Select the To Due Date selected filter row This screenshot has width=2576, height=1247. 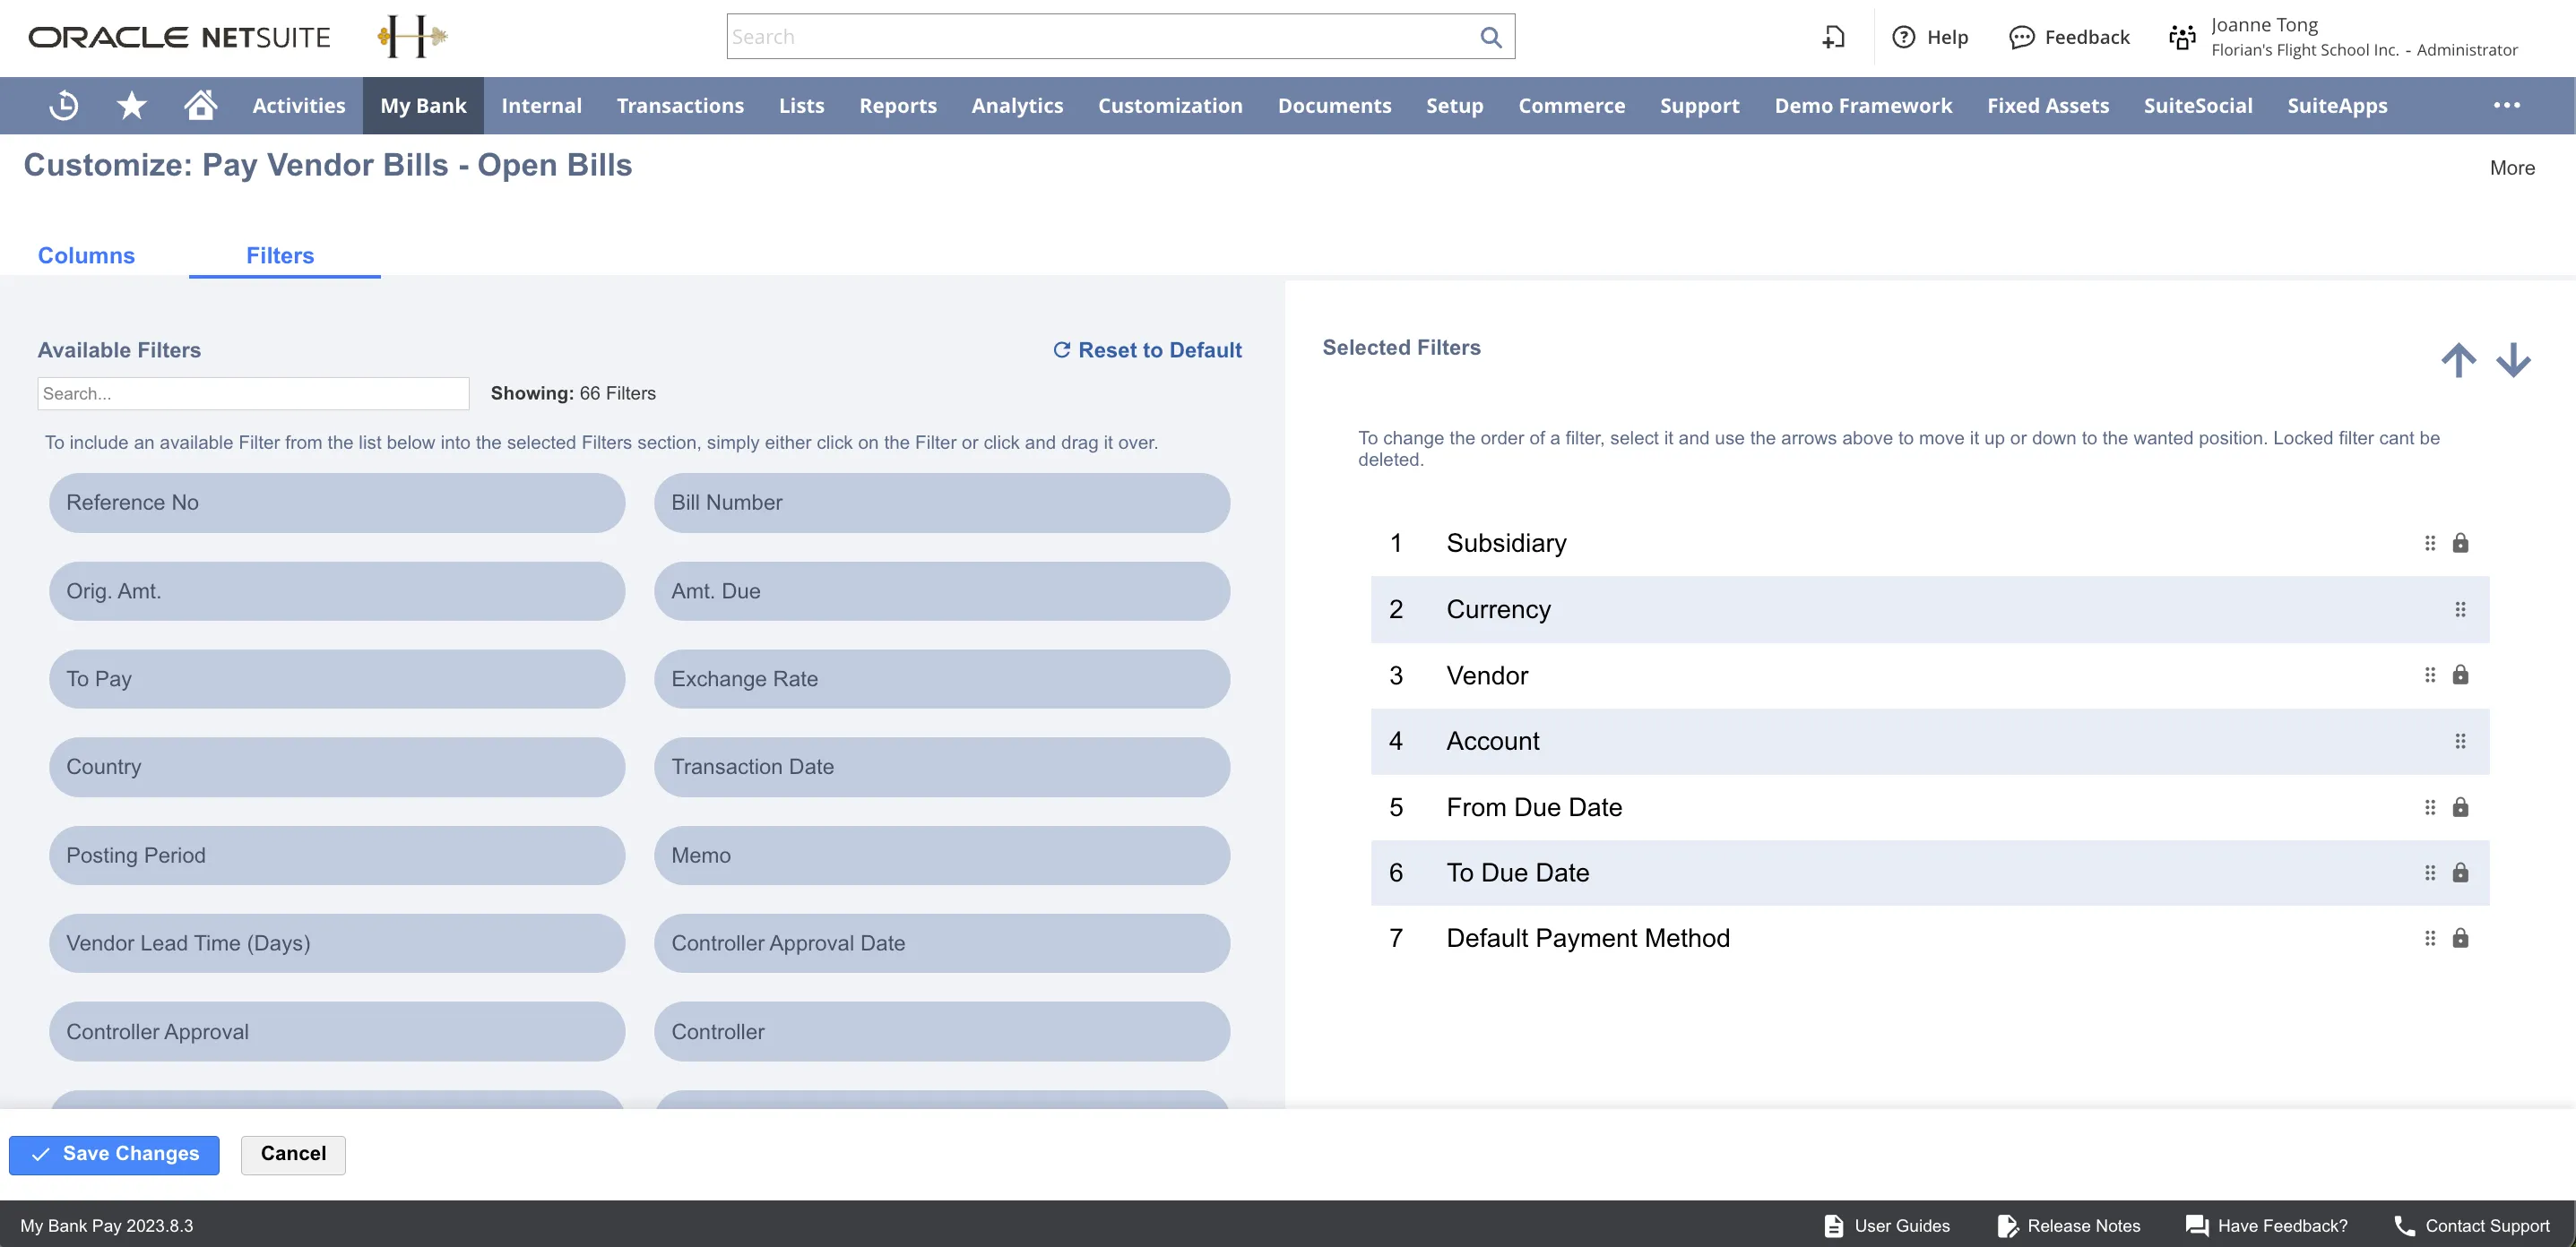[x=1929, y=873]
